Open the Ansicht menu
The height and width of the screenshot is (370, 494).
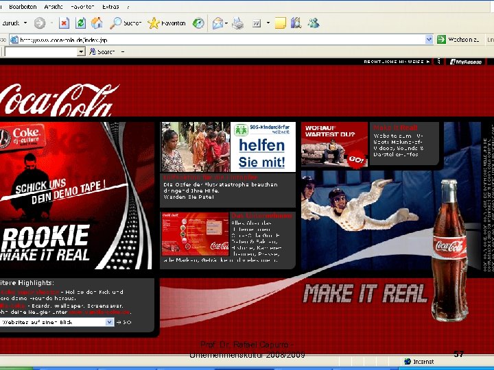coord(54,7)
